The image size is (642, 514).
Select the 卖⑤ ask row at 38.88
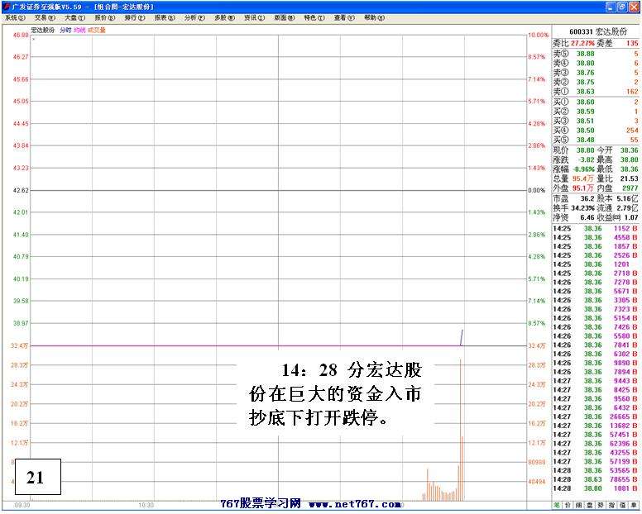pos(596,54)
